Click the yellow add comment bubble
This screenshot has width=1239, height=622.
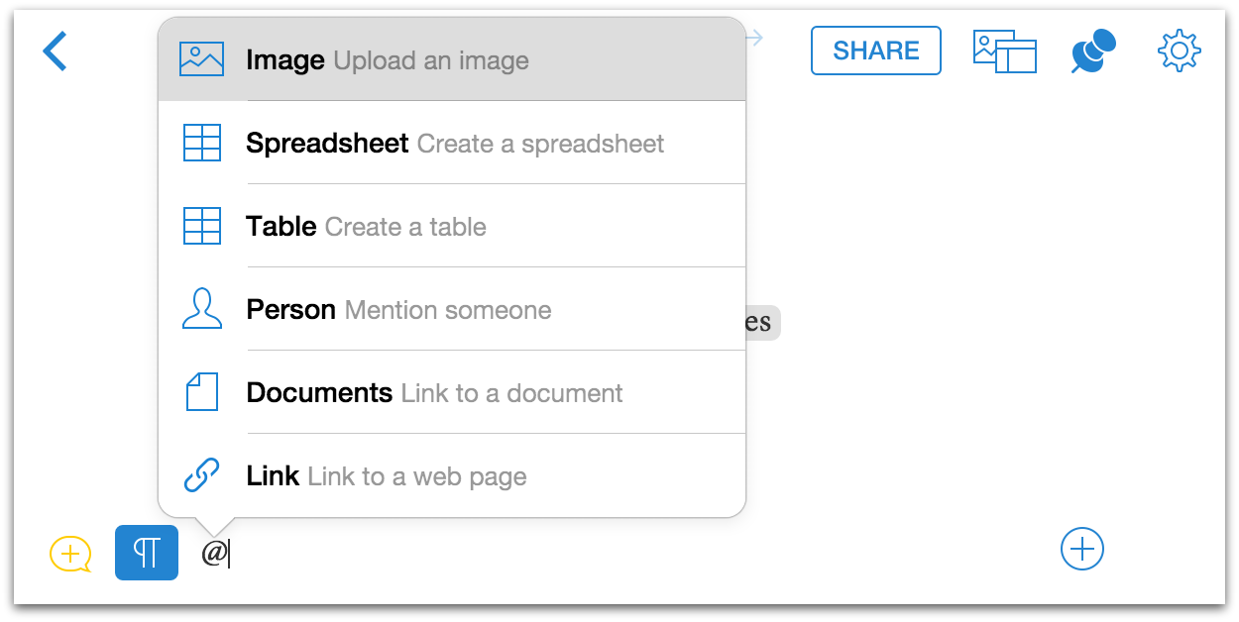point(70,554)
